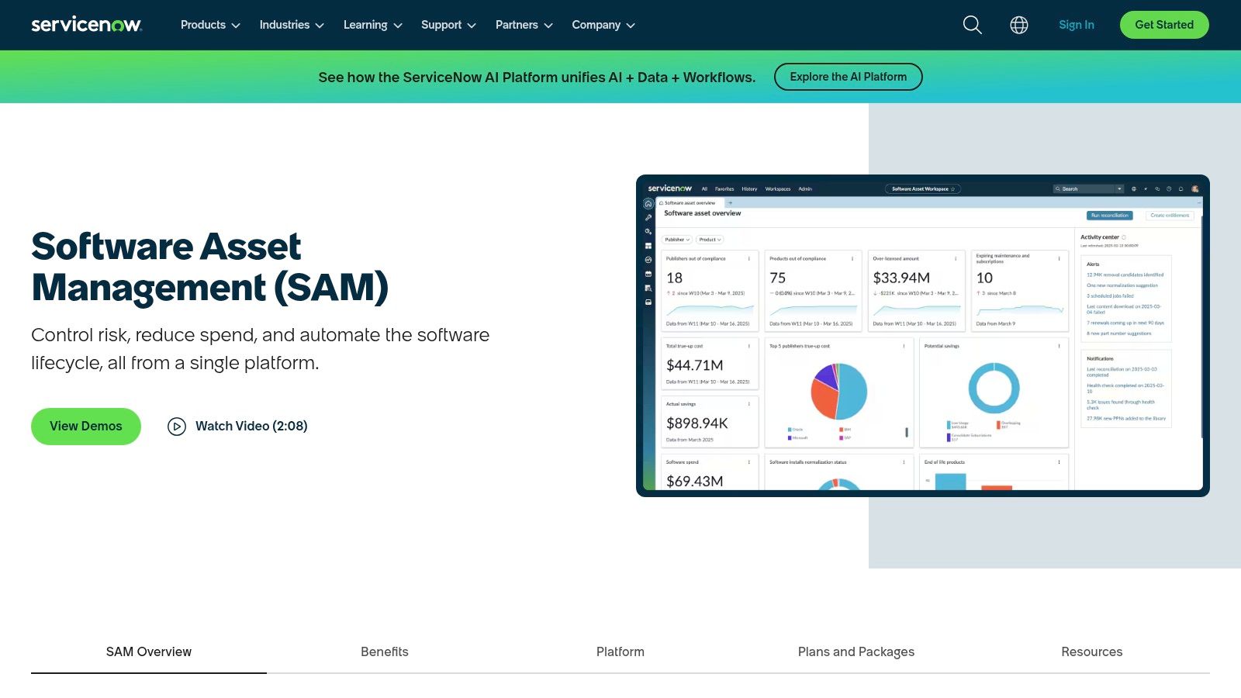Click the $33.94M over-licensed amount value
Viewport: 1241px width, 698px height.
(901, 278)
